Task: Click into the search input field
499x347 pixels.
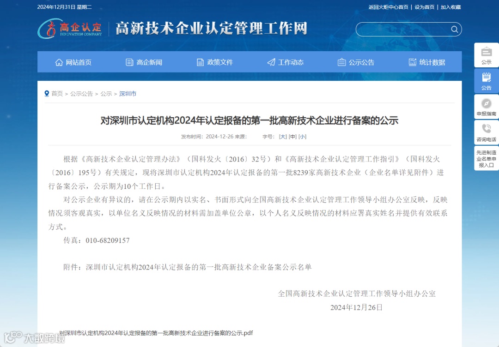Action: pyautogui.click(x=404, y=29)
